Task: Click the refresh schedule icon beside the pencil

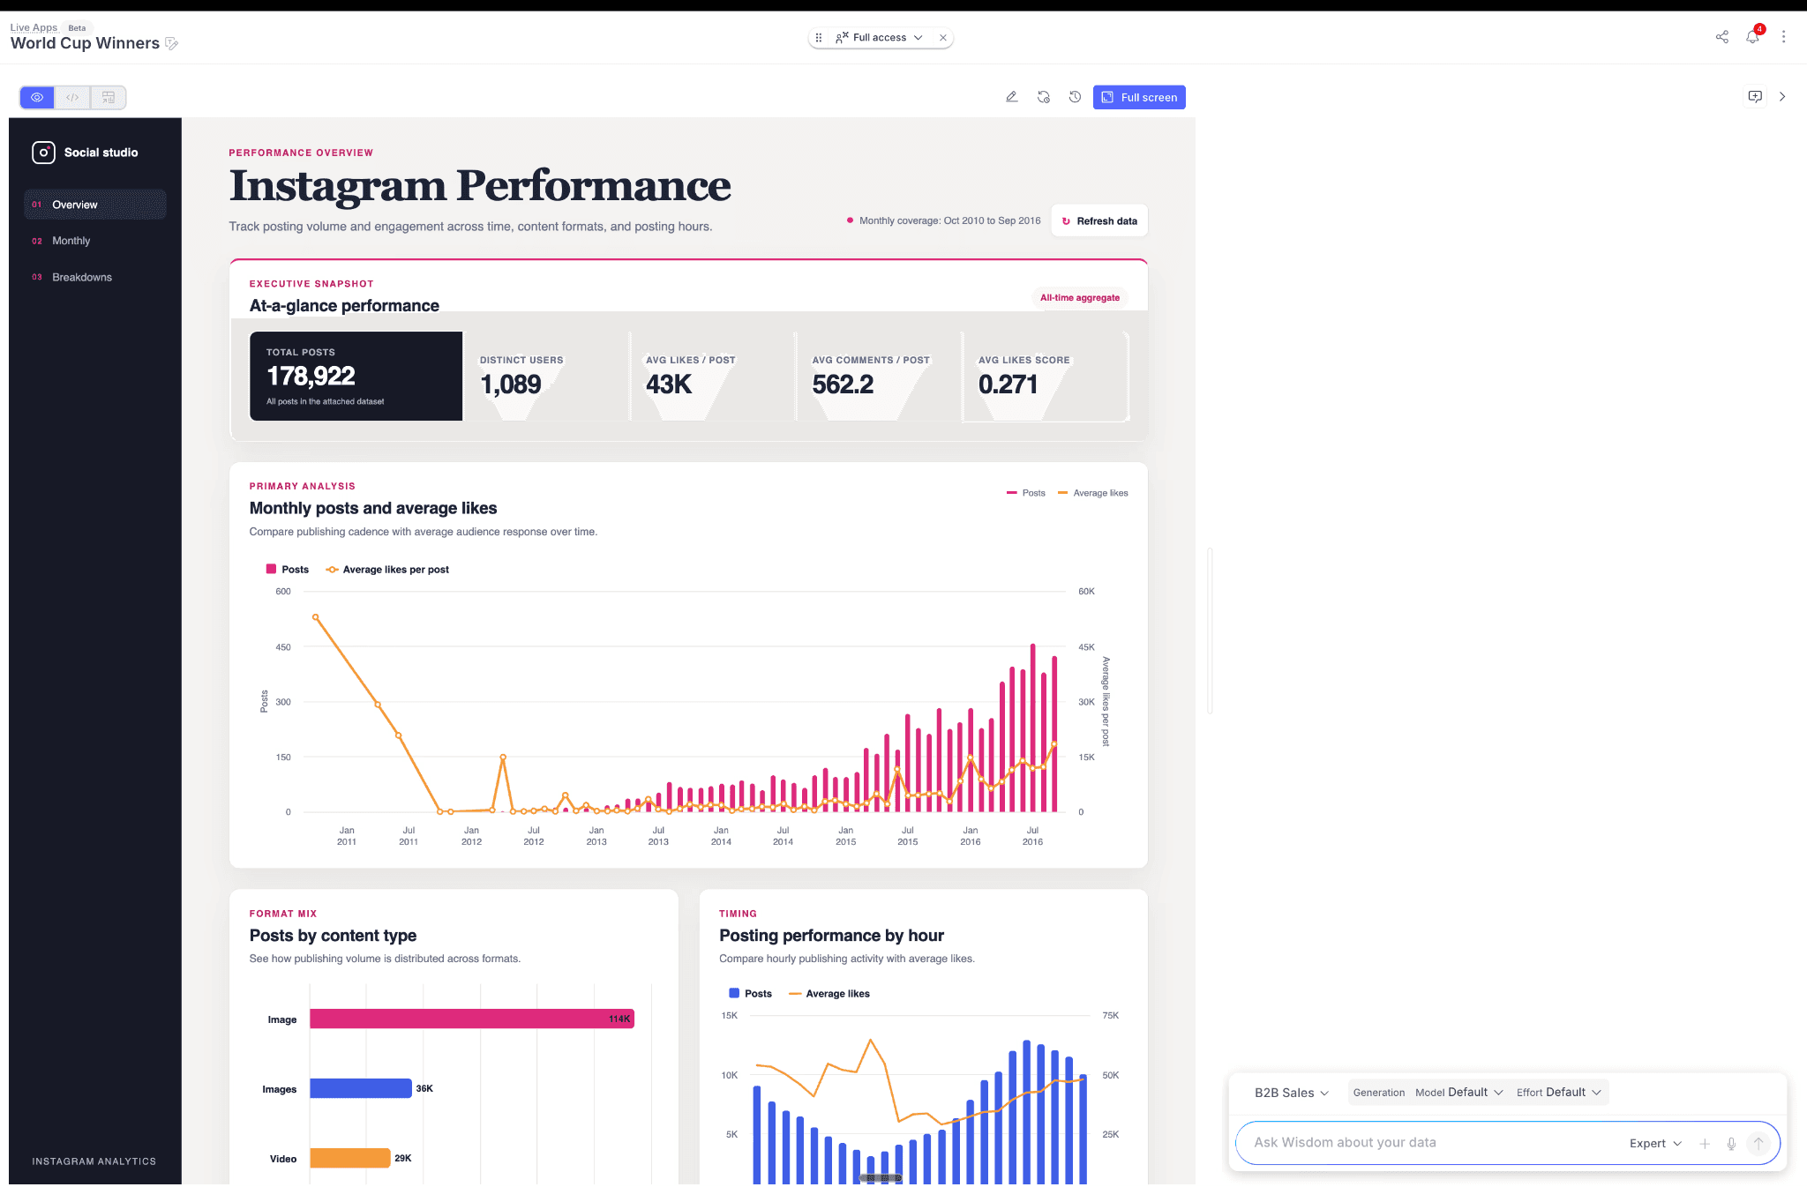Action: tap(1044, 97)
